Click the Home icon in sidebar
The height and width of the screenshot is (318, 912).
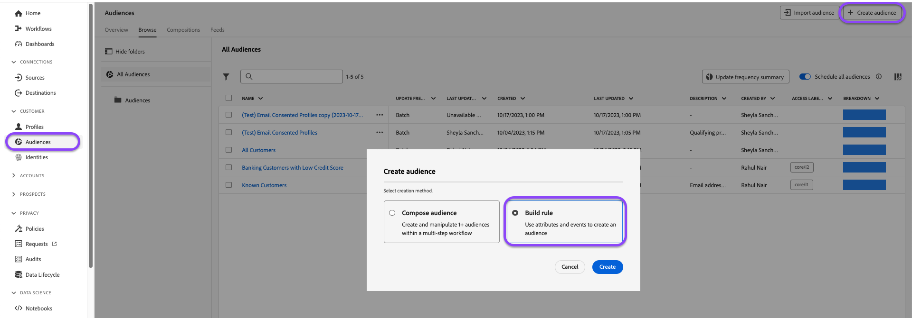click(19, 13)
